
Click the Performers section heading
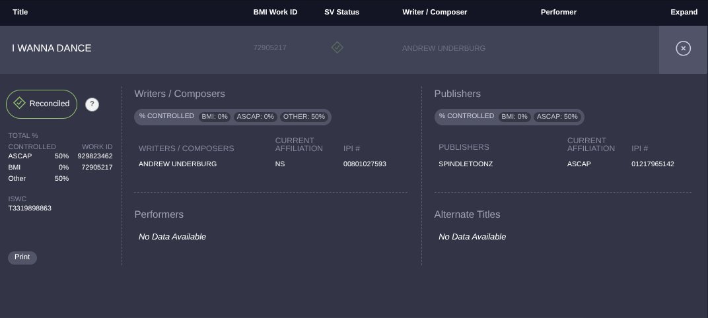(159, 214)
